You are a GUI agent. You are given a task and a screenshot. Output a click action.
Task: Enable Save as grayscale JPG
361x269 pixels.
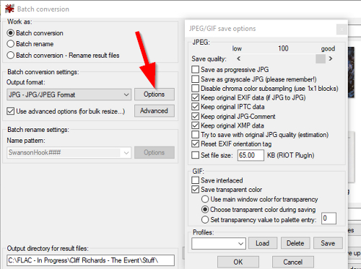click(195, 79)
